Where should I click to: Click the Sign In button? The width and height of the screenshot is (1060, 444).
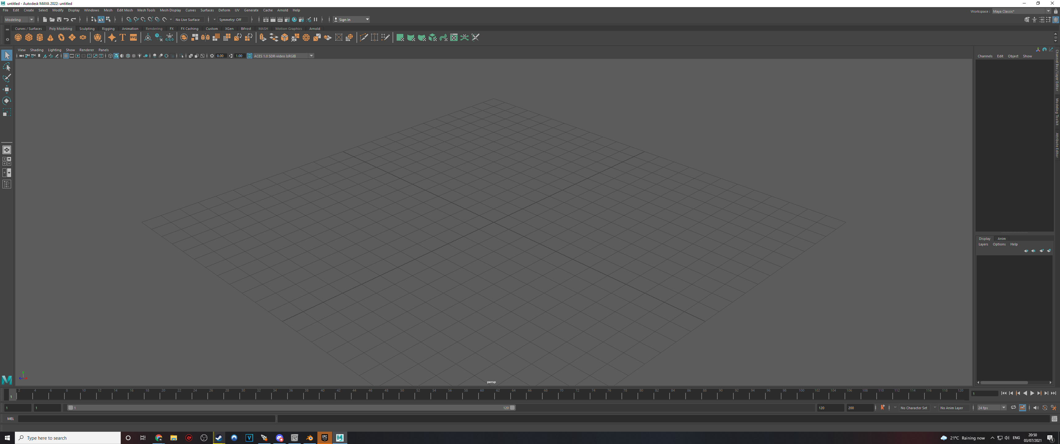(345, 19)
